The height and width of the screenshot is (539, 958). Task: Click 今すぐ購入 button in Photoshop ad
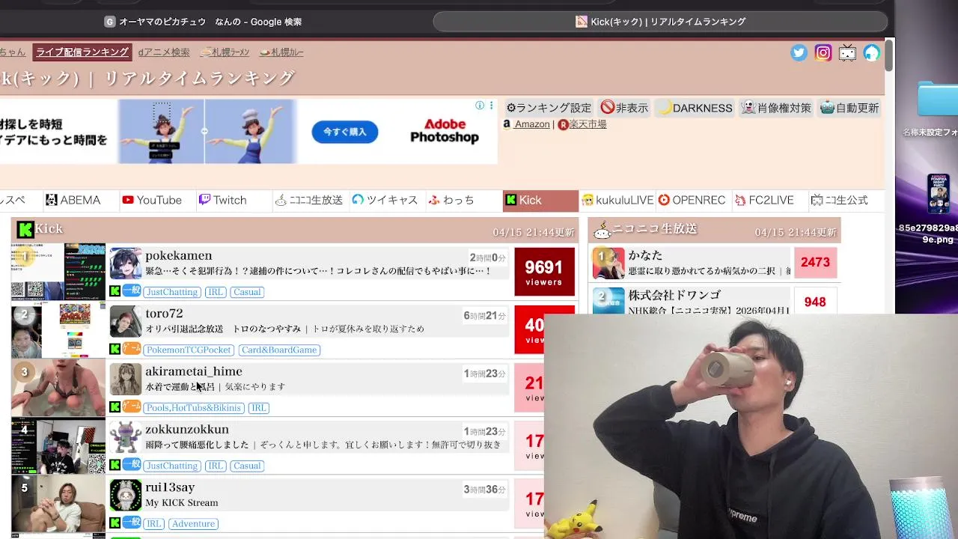(x=345, y=132)
